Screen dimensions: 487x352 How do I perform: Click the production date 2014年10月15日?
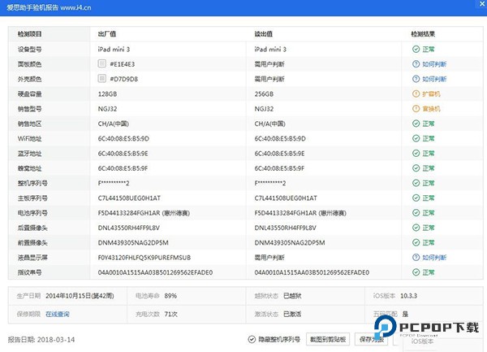(x=80, y=296)
